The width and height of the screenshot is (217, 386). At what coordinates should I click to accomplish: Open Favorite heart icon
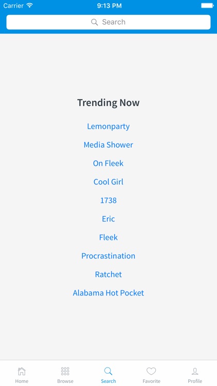click(x=151, y=371)
